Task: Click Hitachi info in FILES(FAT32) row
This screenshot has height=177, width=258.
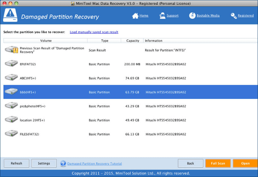Action: (166, 134)
